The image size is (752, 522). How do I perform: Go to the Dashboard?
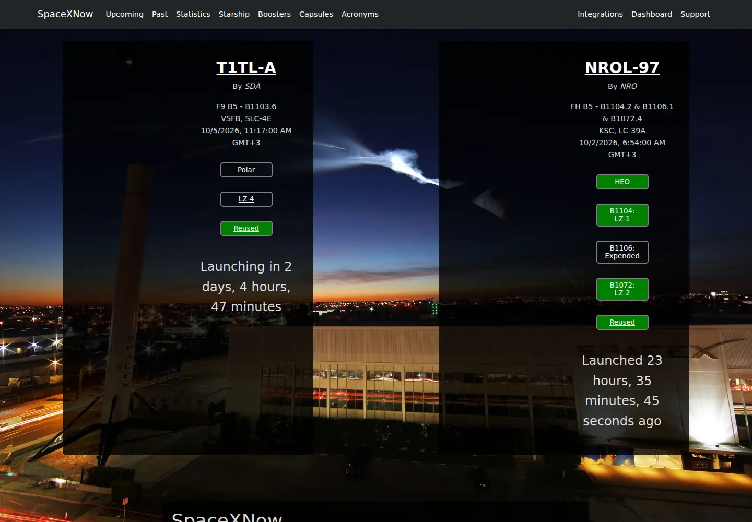(651, 14)
